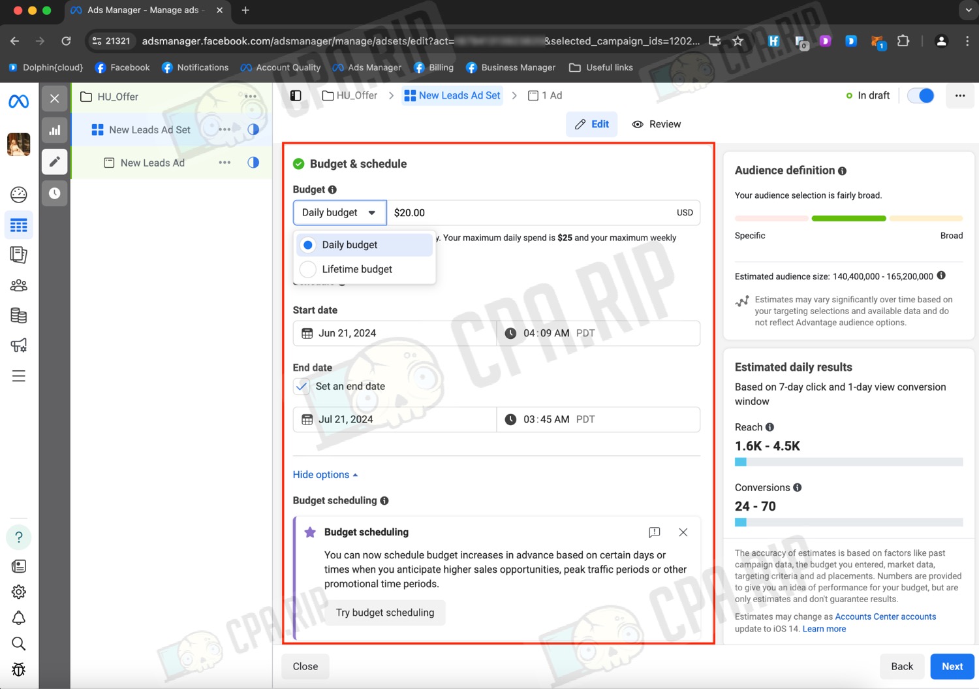Open end date Jul 21, 2024 picker
The width and height of the screenshot is (979, 689).
394,419
